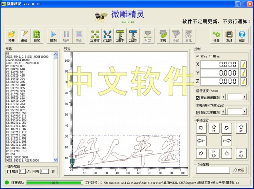
Task: Click the code list scroll-down arrow
Action: (56, 160)
